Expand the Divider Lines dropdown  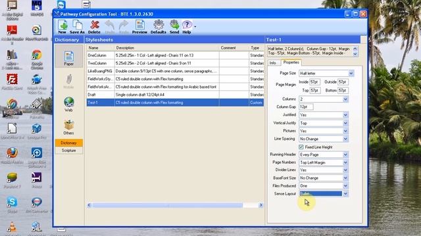click(345, 170)
